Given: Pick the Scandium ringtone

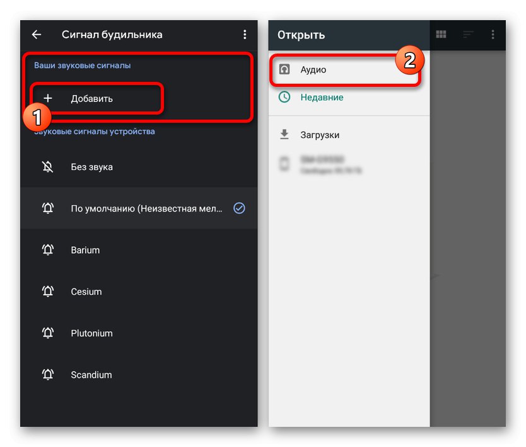Looking at the screenshot, I should 91,375.
